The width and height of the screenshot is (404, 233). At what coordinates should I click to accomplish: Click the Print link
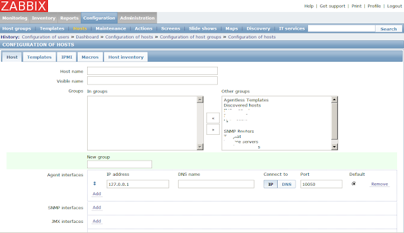(x=357, y=6)
